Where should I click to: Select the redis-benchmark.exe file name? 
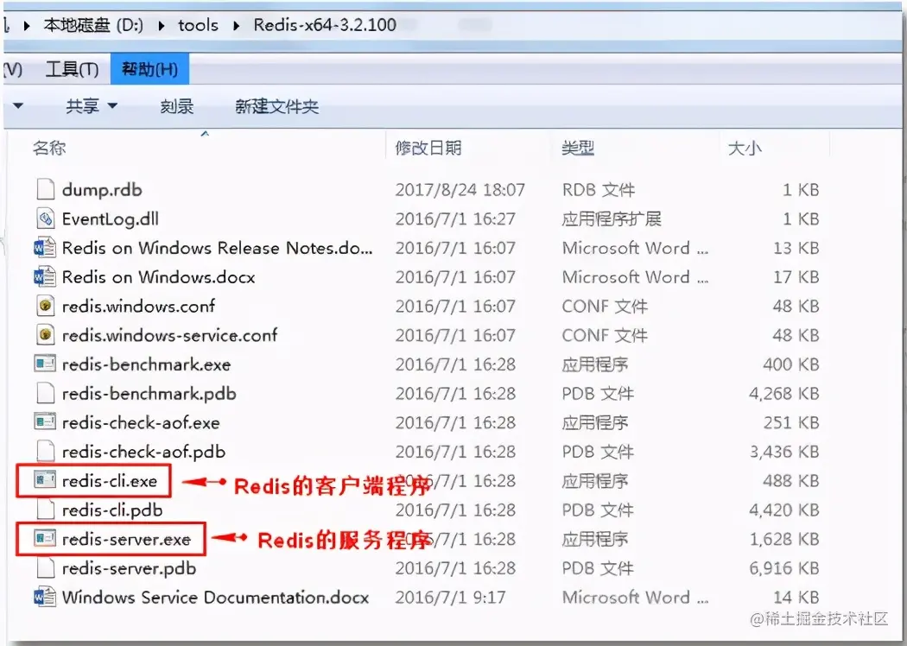coord(146,364)
